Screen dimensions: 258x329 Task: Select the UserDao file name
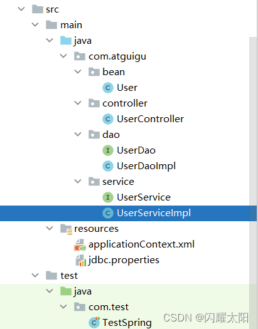pyautogui.click(x=136, y=150)
